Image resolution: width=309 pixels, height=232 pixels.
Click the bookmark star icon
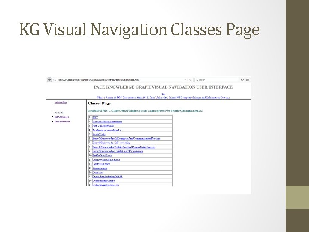coord(242,80)
